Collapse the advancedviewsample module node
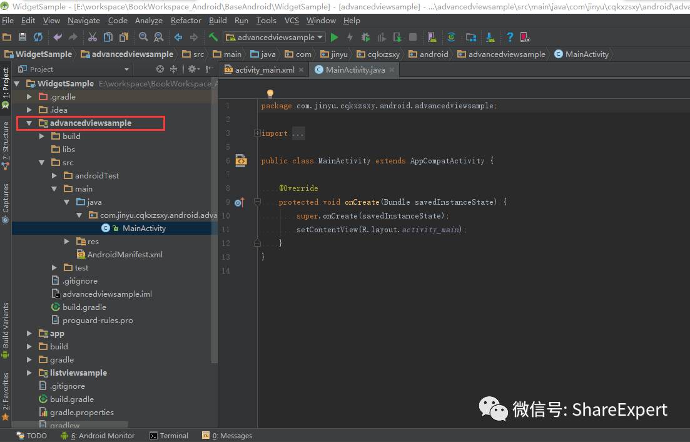The height and width of the screenshot is (442, 690). [x=29, y=123]
